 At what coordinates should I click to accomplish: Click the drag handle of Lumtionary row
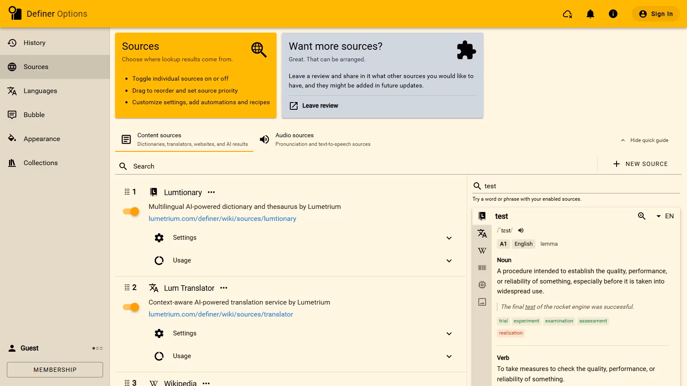(x=127, y=192)
